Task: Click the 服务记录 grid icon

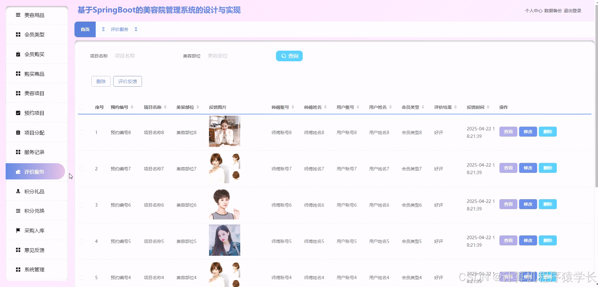Action: point(18,152)
